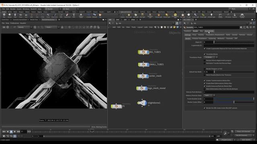Select the Torus shelf tool
The height and width of the screenshot is (144, 257).
click(20, 16)
